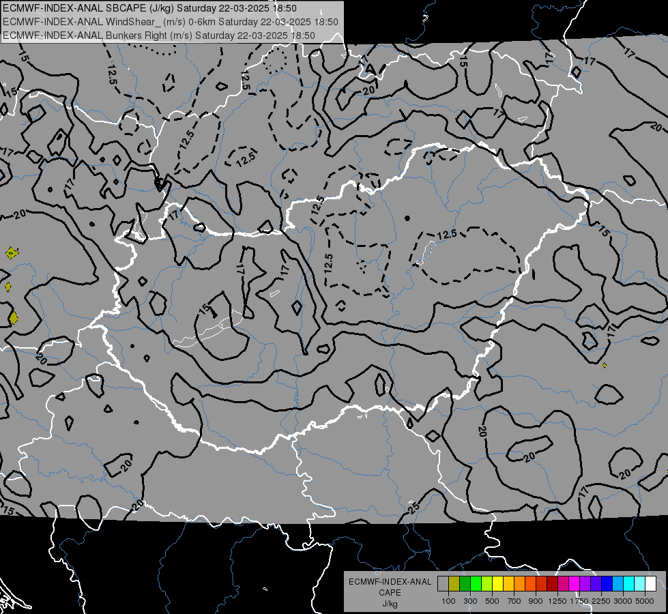Click the orange swatch above the 700 label
This screenshot has height=614, width=668.
pos(520,584)
